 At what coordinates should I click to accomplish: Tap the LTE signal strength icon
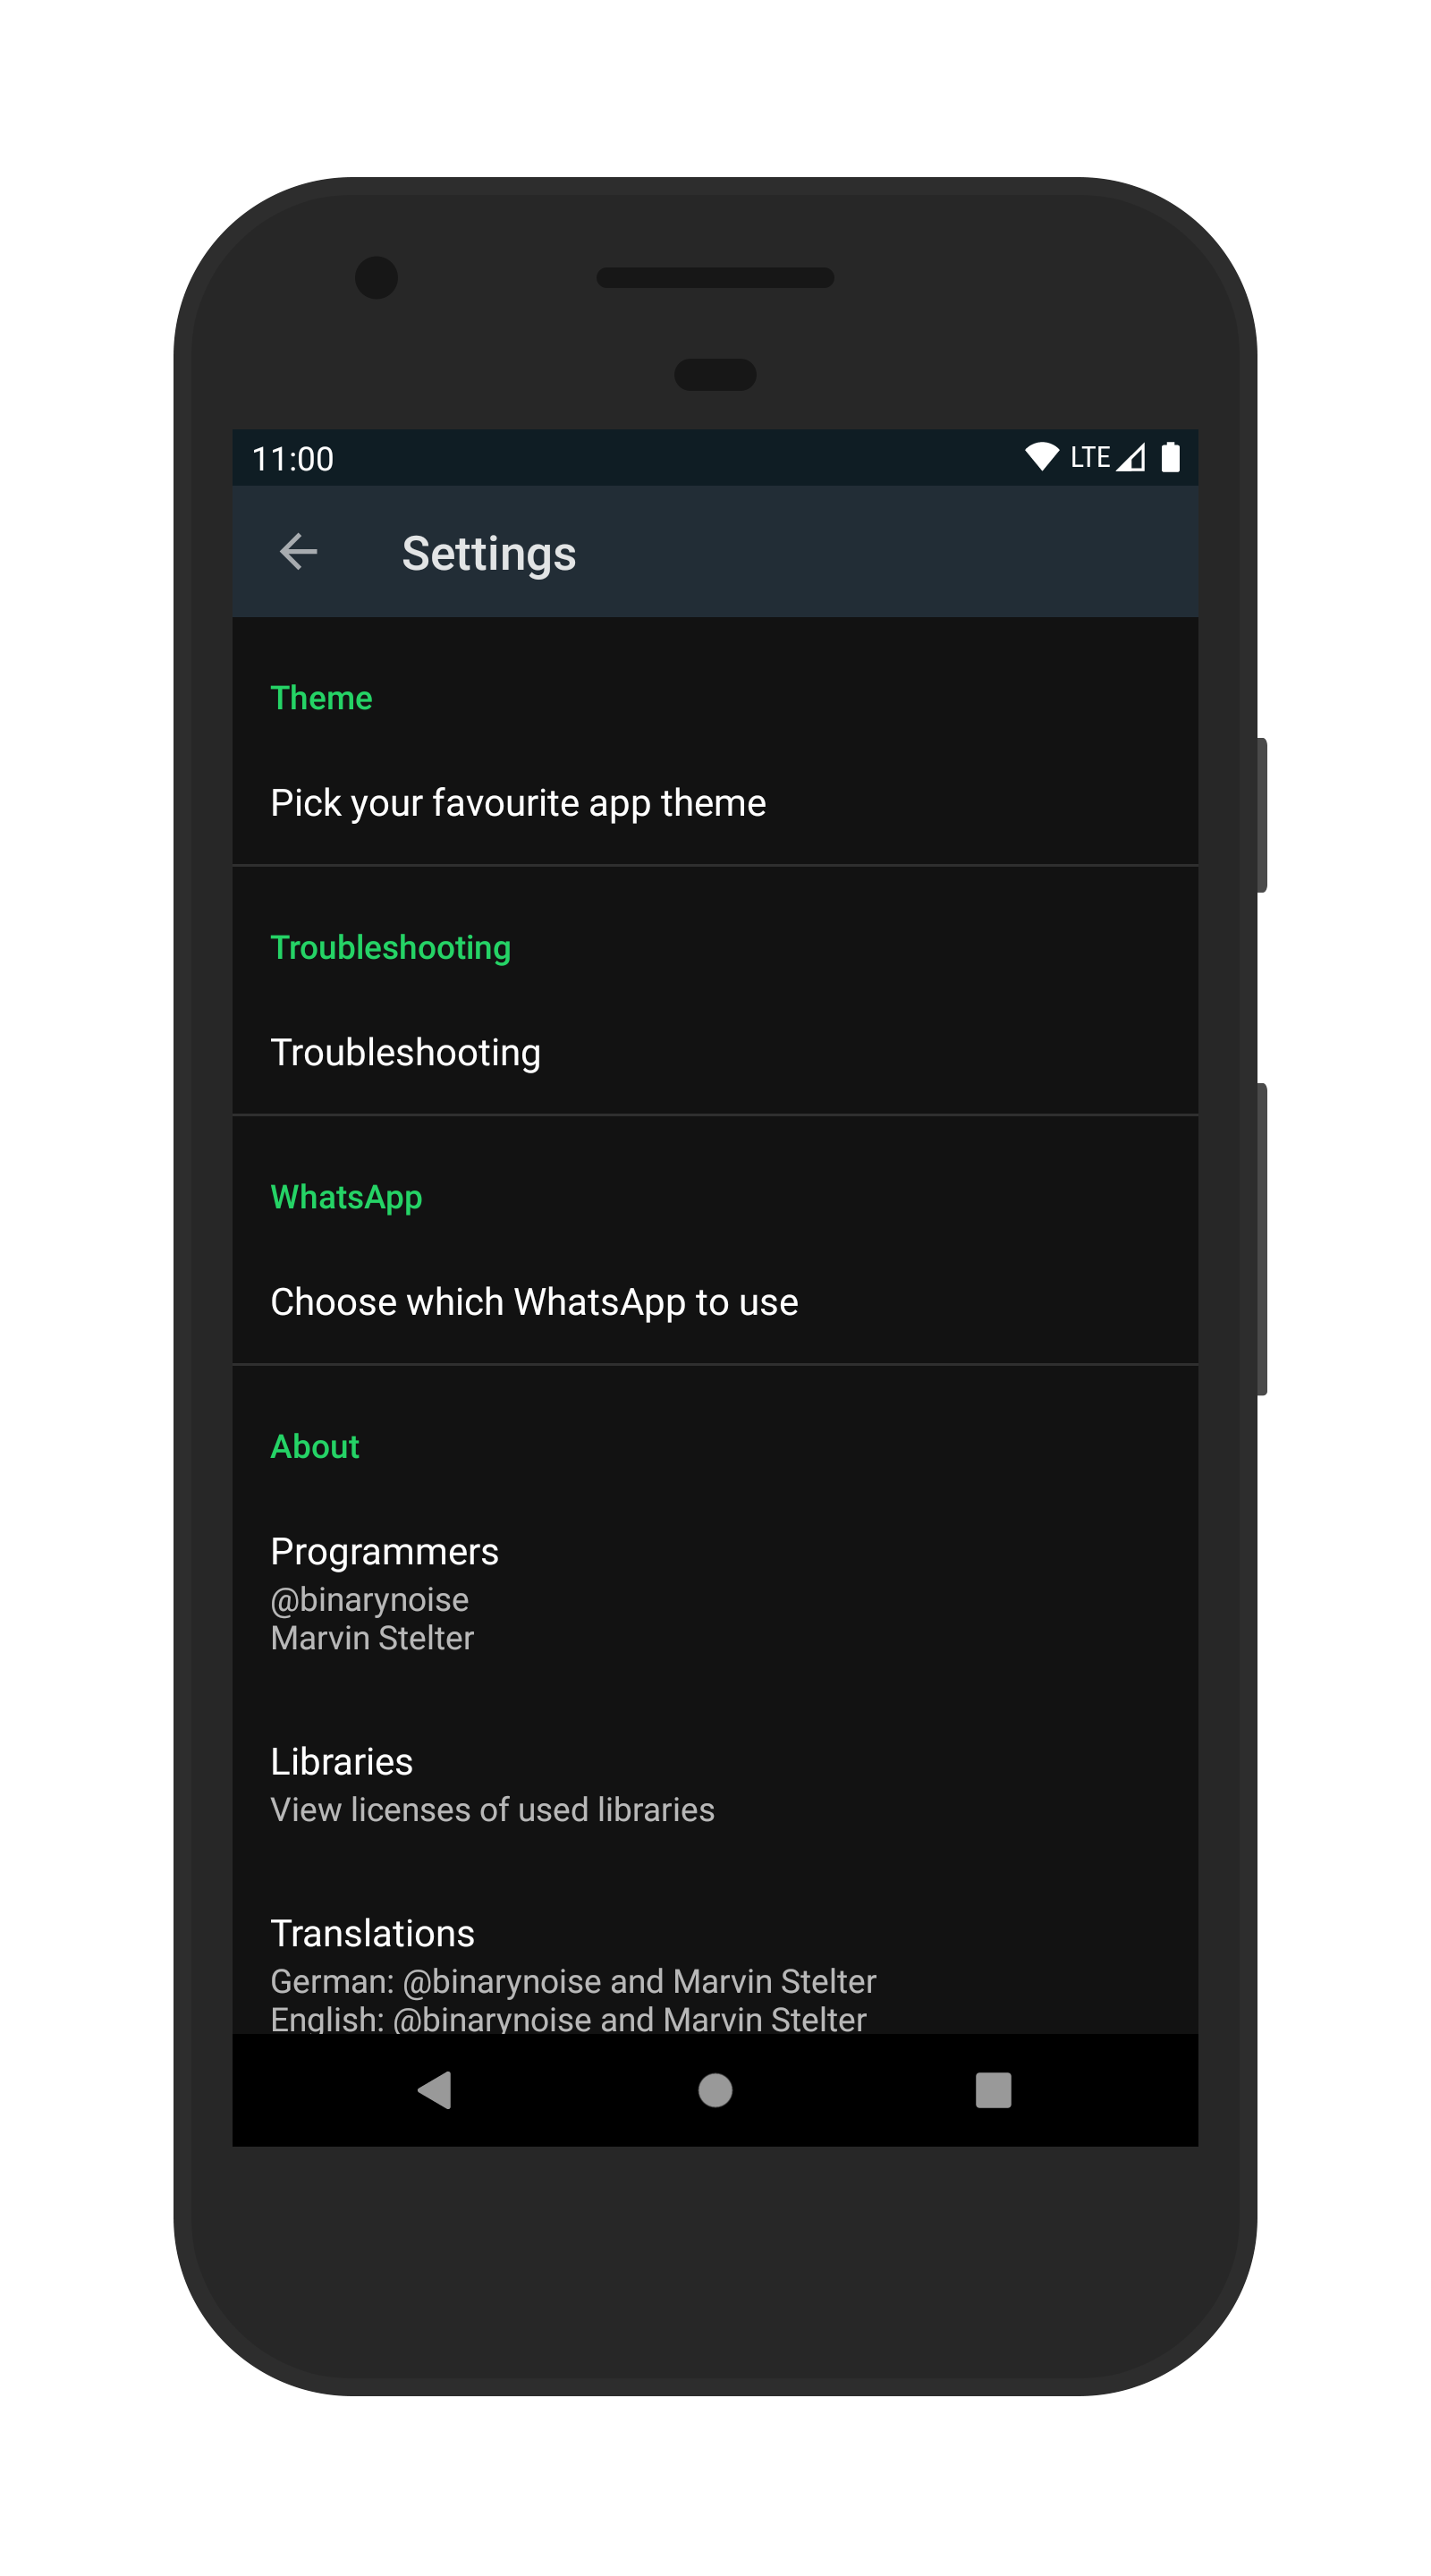coord(1131,457)
